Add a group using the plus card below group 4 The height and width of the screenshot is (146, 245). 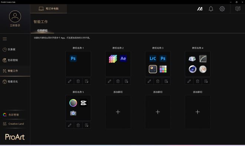[197, 112]
